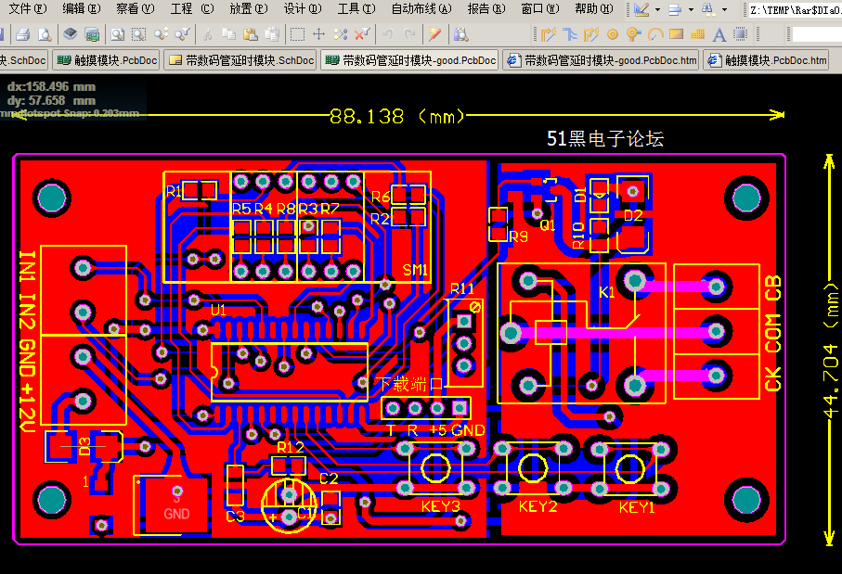Image resolution: width=842 pixels, height=574 pixels.
Task: Select the place text string tool
Action: pos(719,34)
